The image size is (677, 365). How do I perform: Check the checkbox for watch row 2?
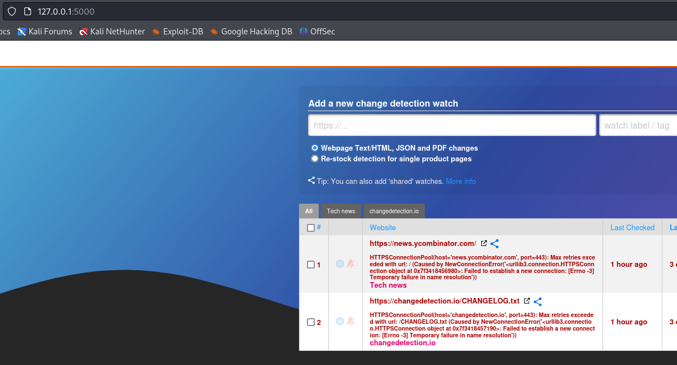coord(311,322)
